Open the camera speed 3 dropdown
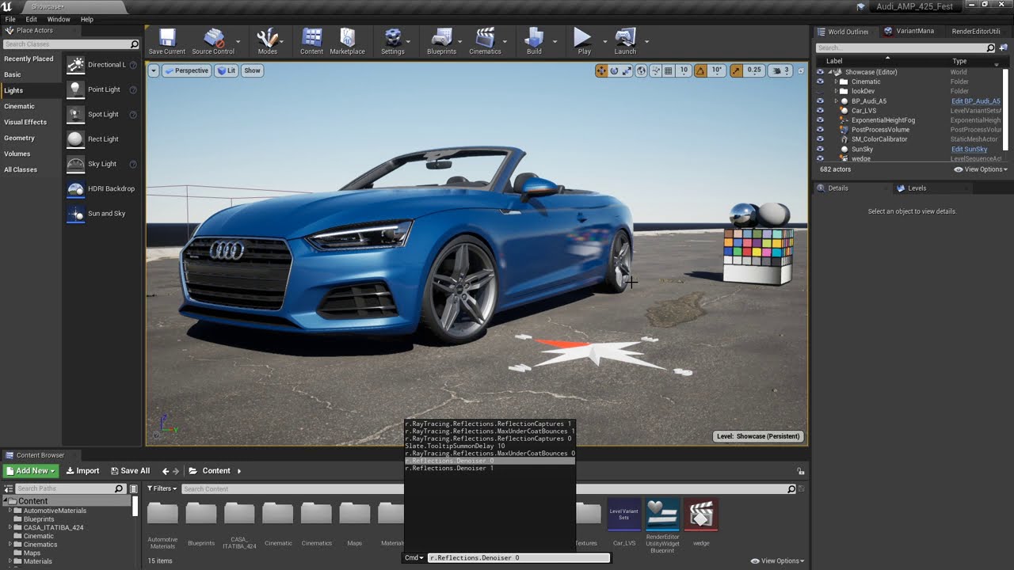 point(781,70)
